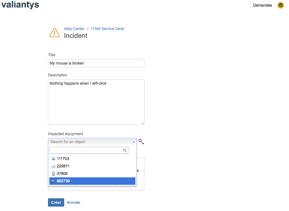Click the Description field label
289x211 pixels.
[58, 75]
